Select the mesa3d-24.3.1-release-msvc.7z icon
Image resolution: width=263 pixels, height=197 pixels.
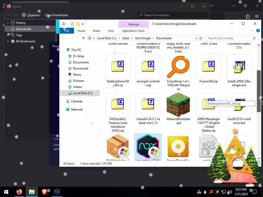pos(148,104)
